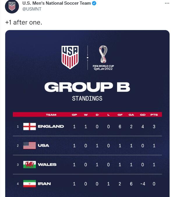The height and width of the screenshot is (197, 171).
Task: Click the GD column header
Action: coord(143,115)
